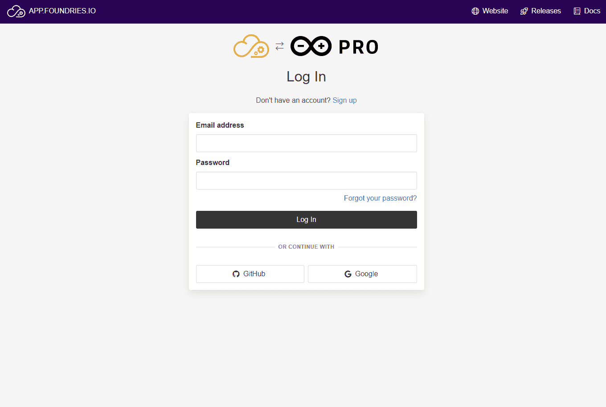The height and width of the screenshot is (407, 606).
Task: Open the Docs header link
Action: [x=592, y=11]
